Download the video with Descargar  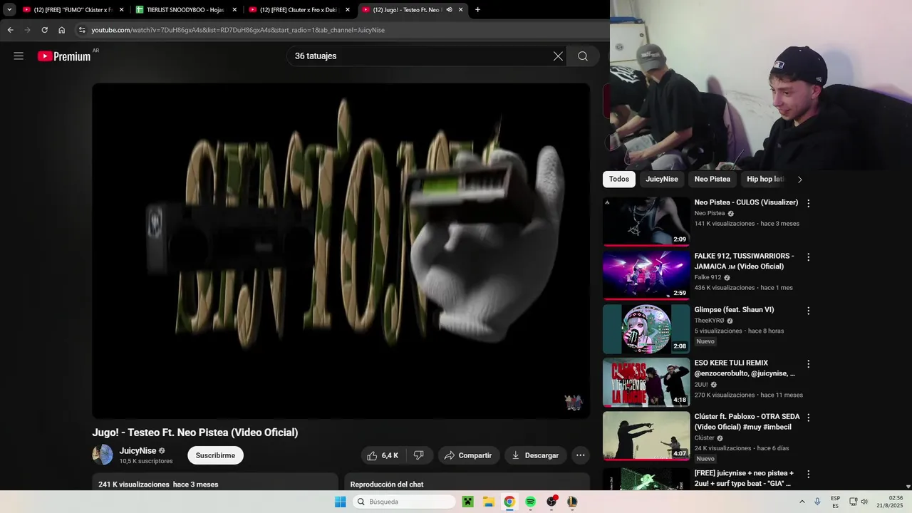[536, 455]
